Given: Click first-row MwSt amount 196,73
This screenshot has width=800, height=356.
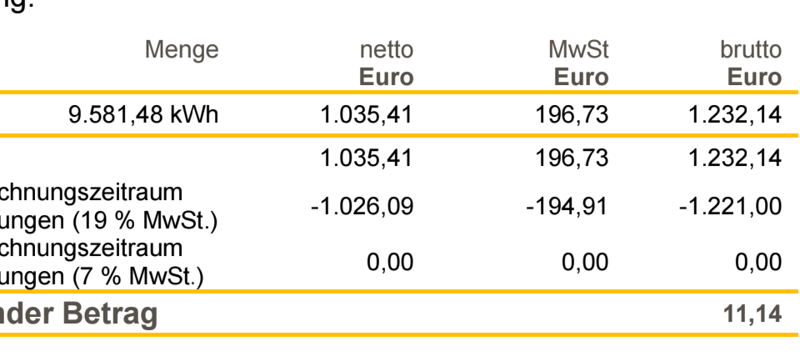Looking at the screenshot, I should tap(572, 115).
